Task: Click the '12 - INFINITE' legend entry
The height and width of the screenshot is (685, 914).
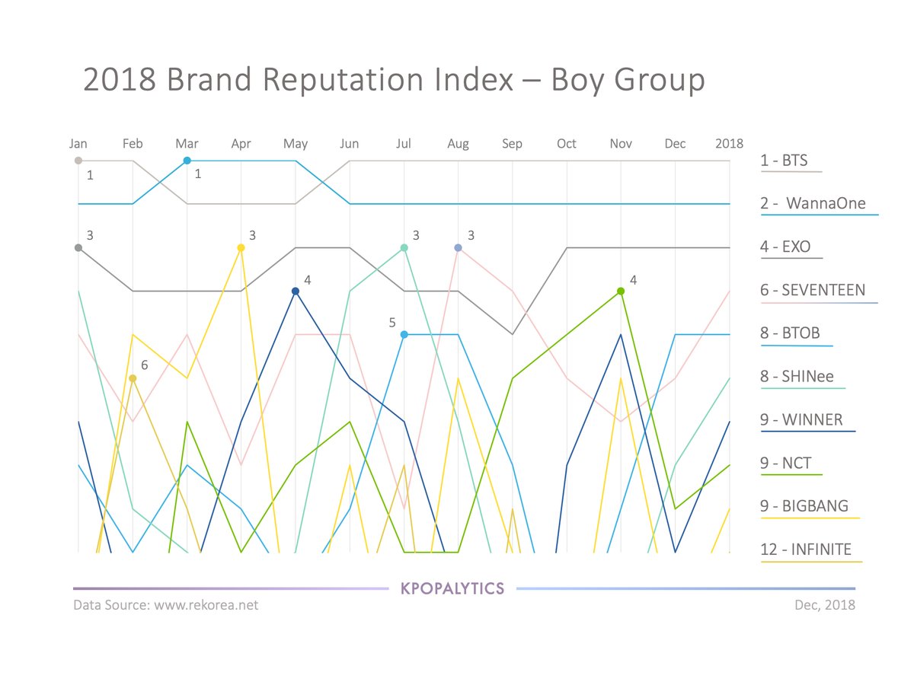Action: (x=806, y=550)
